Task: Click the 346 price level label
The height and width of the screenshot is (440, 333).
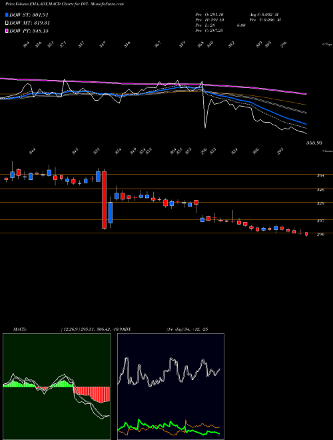Action: (320, 190)
